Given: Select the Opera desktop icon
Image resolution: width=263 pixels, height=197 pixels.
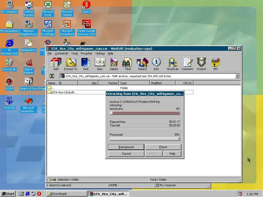Looking at the screenshot, I should (86, 7).
